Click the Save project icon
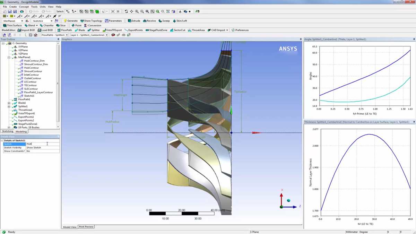 (x=10, y=11)
